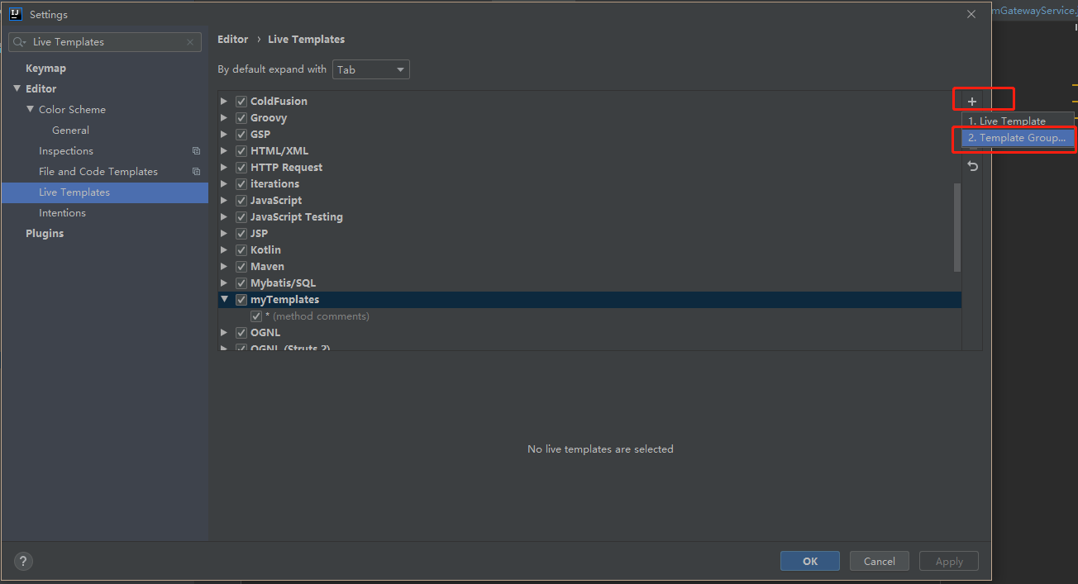Click the copy icon beside Inspections

click(196, 151)
